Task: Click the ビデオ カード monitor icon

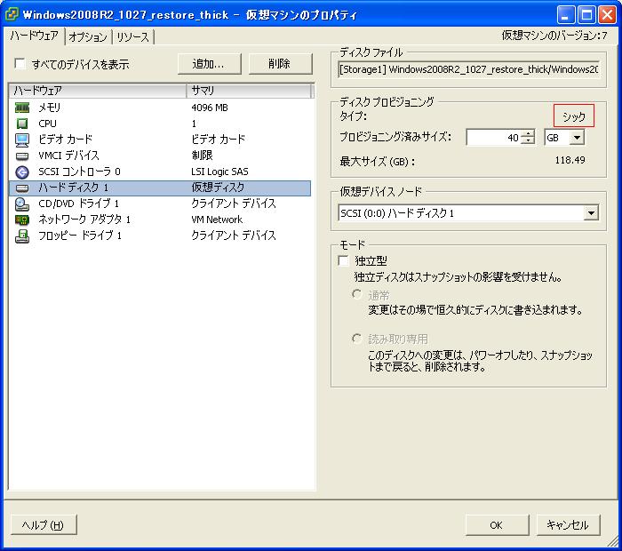Action: pyautogui.click(x=22, y=140)
